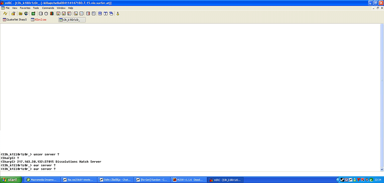Open the File menu
This screenshot has height=183, width=384.
pyautogui.click(x=7, y=8)
